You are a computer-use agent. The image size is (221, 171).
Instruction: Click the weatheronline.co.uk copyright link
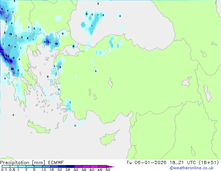(x=192, y=168)
